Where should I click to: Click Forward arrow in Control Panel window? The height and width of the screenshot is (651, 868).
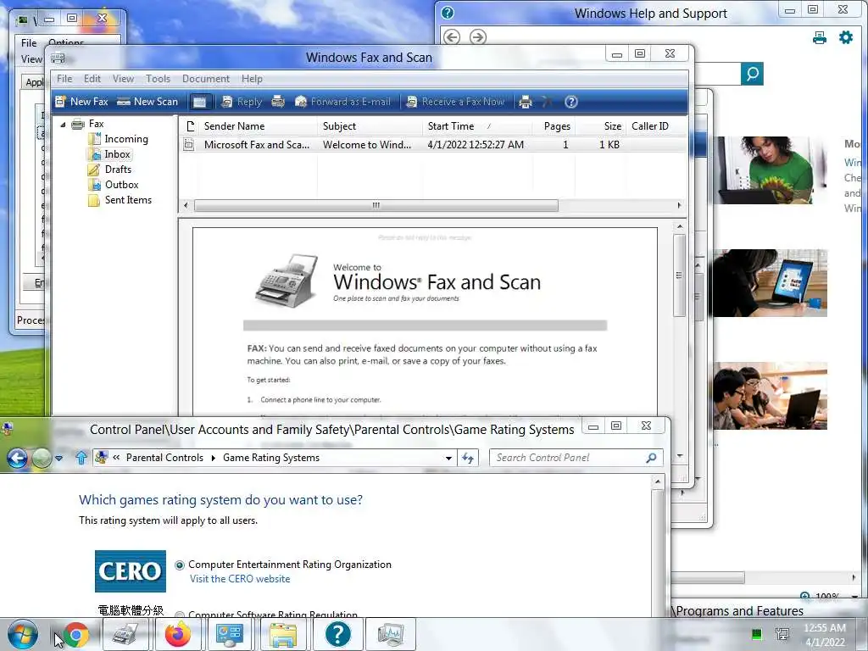42,458
